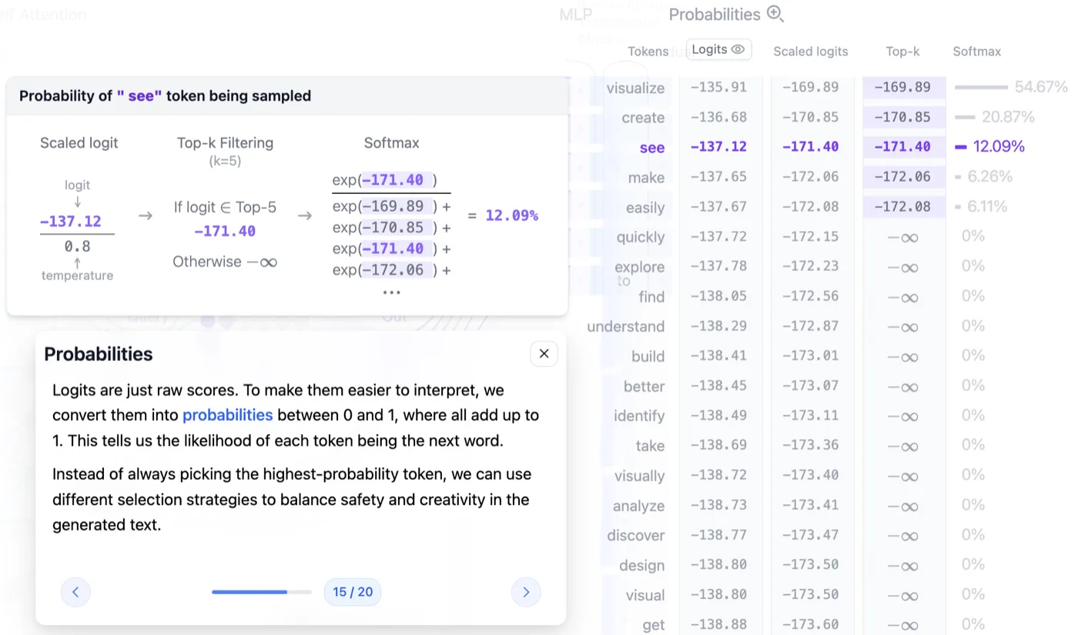Select the 'easily' token

pos(645,208)
